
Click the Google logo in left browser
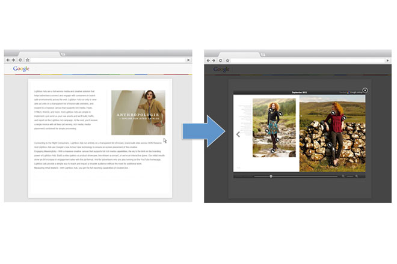21,69
